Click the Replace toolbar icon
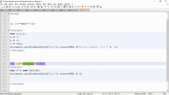169x95 pixels. pyautogui.click(x=41, y=7)
